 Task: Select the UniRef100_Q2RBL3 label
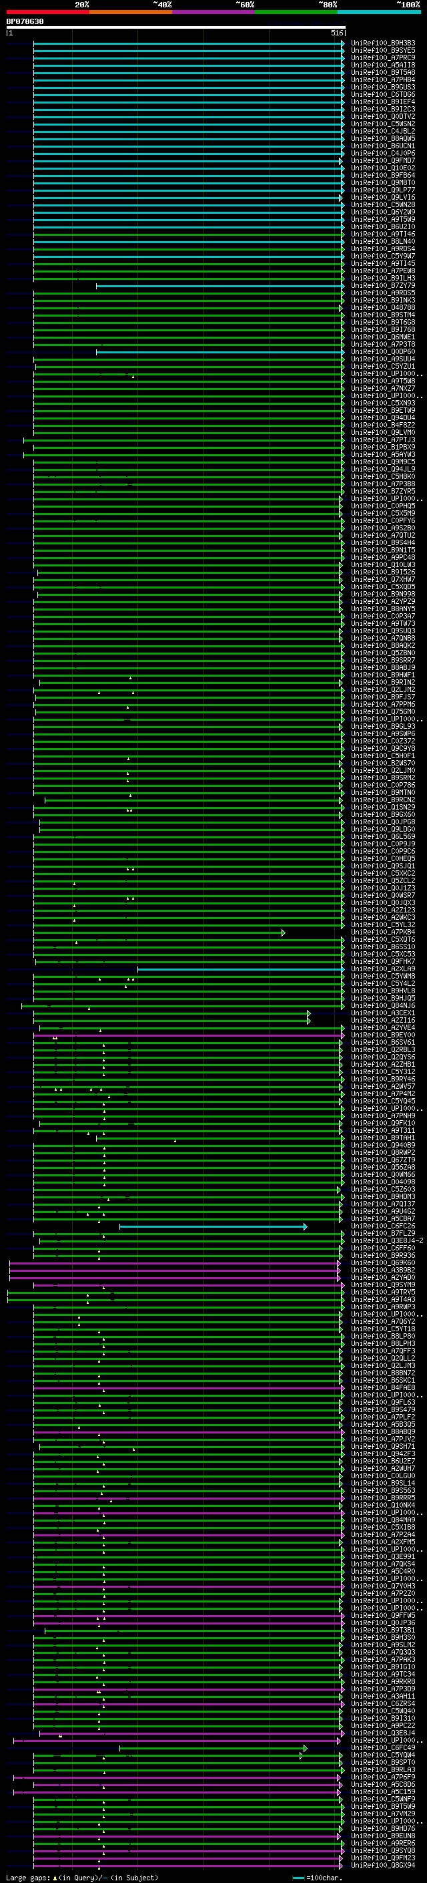click(382, 1049)
